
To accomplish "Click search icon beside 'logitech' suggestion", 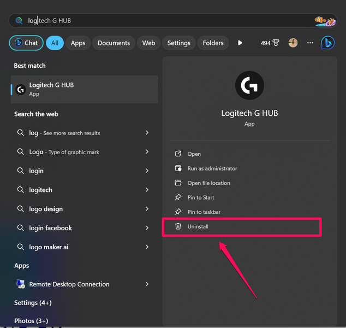I will tap(21, 190).
